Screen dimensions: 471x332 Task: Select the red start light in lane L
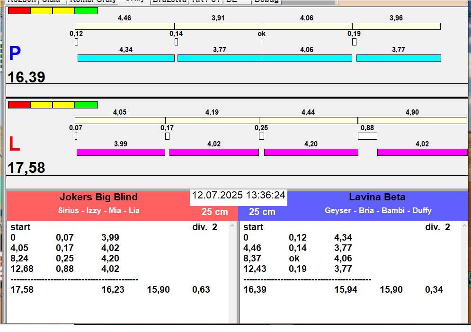[19, 105]
